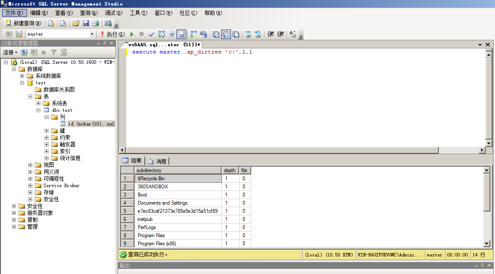Expand the 管理 folder
The image size is (495, 274).
point(14,227)
